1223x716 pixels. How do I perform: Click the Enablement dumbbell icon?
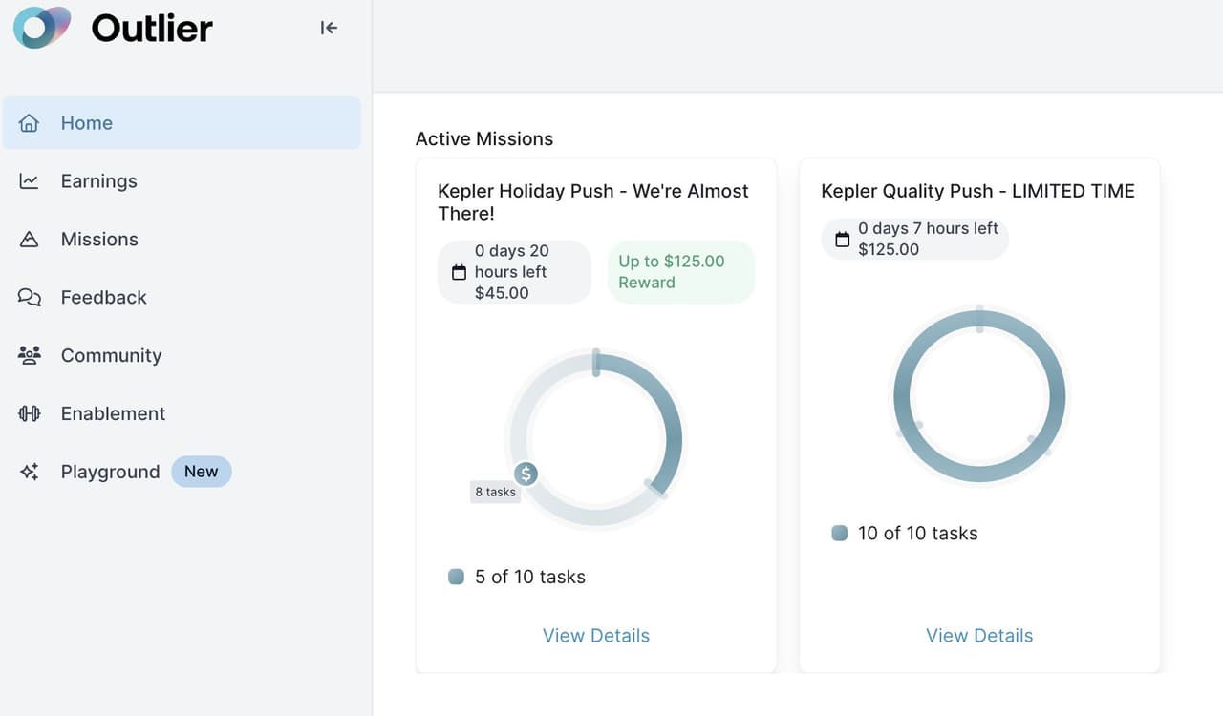pos(30,413)
